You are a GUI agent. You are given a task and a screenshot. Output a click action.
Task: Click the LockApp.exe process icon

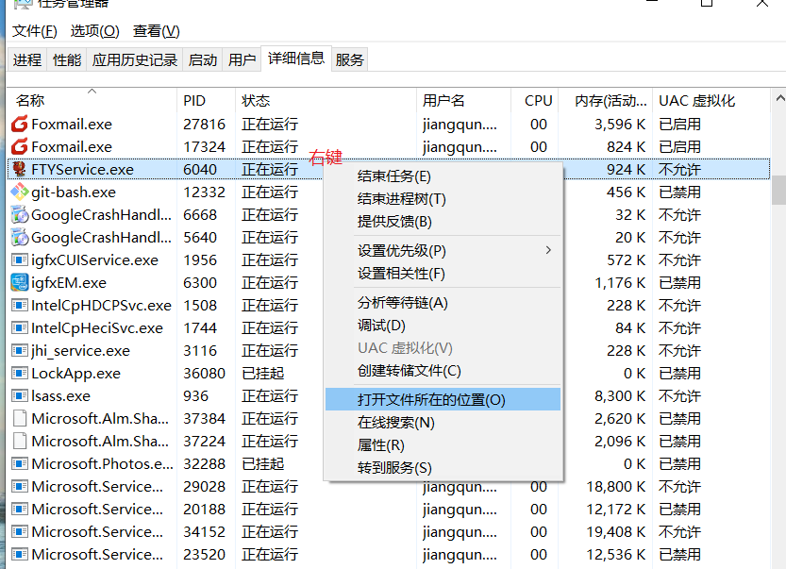[19, 373]
